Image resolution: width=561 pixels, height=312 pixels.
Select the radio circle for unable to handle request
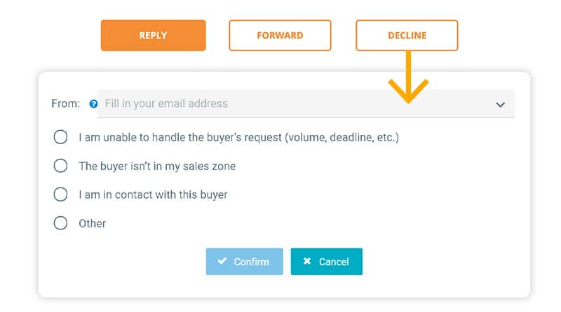(x=60, y=136)
